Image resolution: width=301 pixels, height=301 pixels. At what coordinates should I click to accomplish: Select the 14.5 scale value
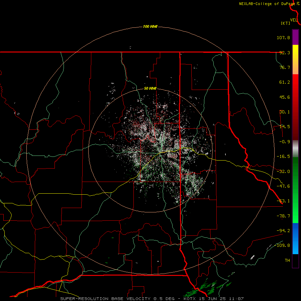coord(285,127)
